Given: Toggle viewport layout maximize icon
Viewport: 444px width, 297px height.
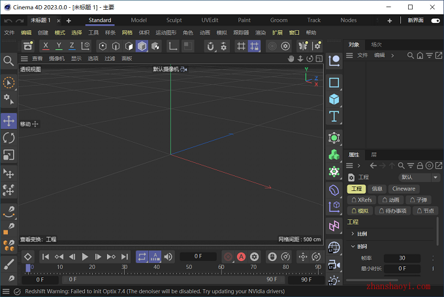Looking at the screenshot, I should point(319,59).
